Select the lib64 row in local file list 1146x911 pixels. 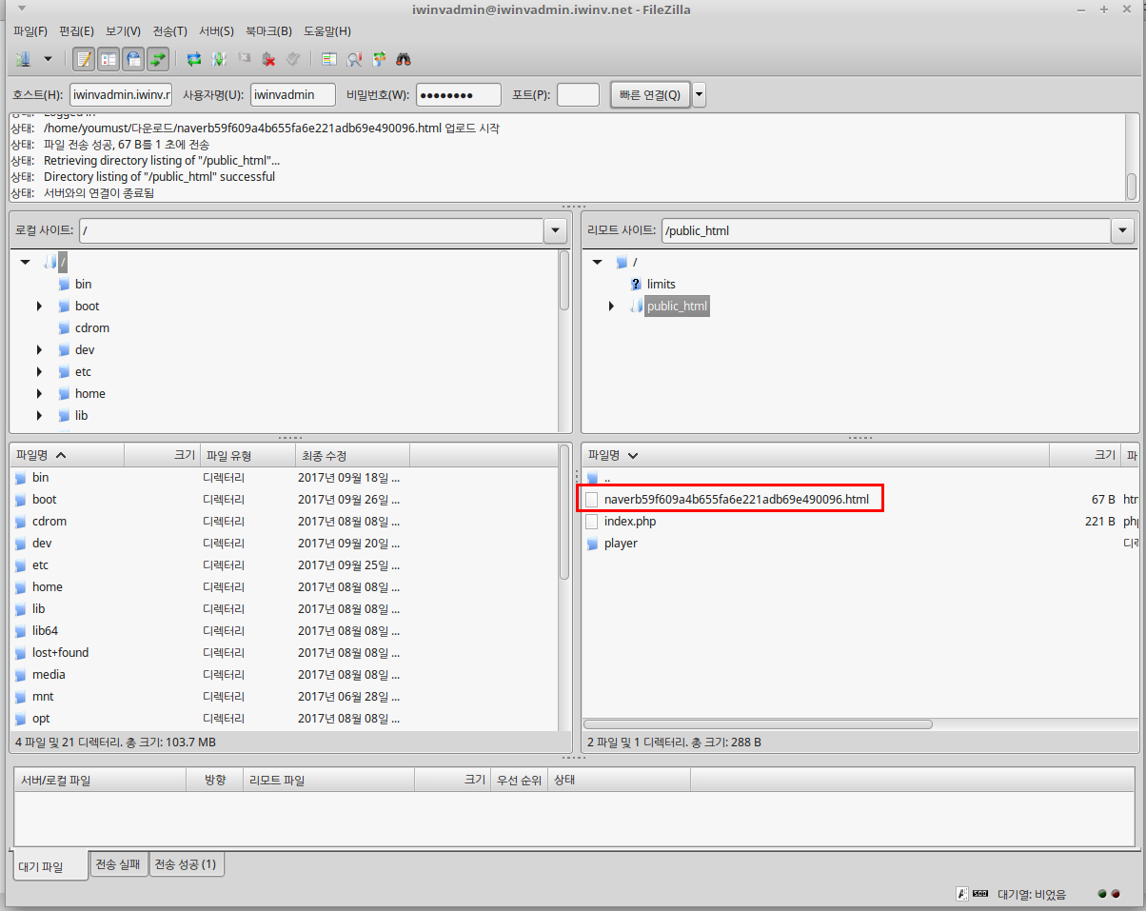tap(284, 631)
